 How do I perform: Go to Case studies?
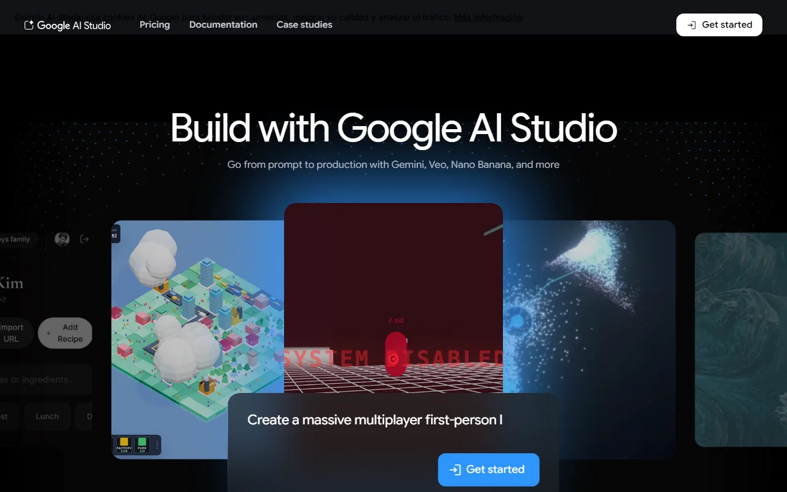304,25
